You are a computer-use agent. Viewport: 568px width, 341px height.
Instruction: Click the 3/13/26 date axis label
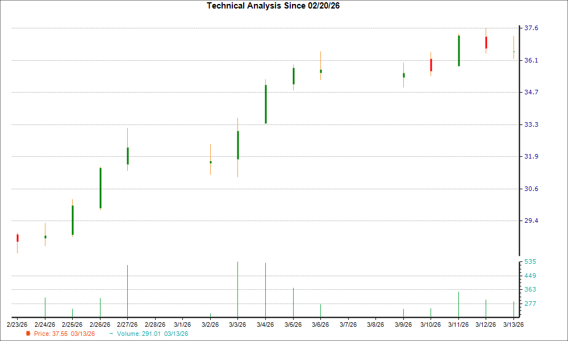[515, 323]
